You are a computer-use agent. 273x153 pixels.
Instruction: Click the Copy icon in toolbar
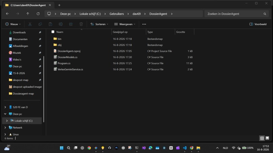click(x=40, y=24)
